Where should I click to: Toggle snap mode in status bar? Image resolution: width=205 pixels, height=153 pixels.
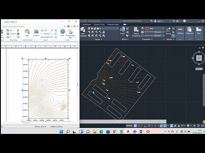[x=139, y=126]
